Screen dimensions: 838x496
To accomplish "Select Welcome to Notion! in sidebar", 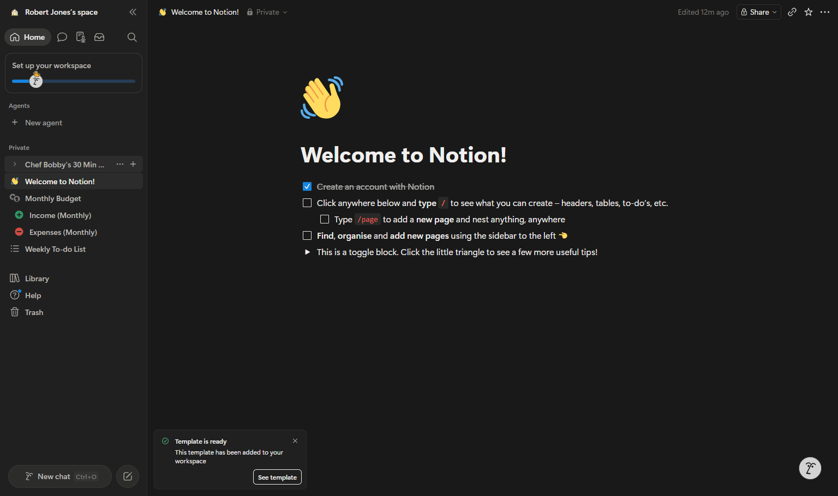I will coord(74,182).
